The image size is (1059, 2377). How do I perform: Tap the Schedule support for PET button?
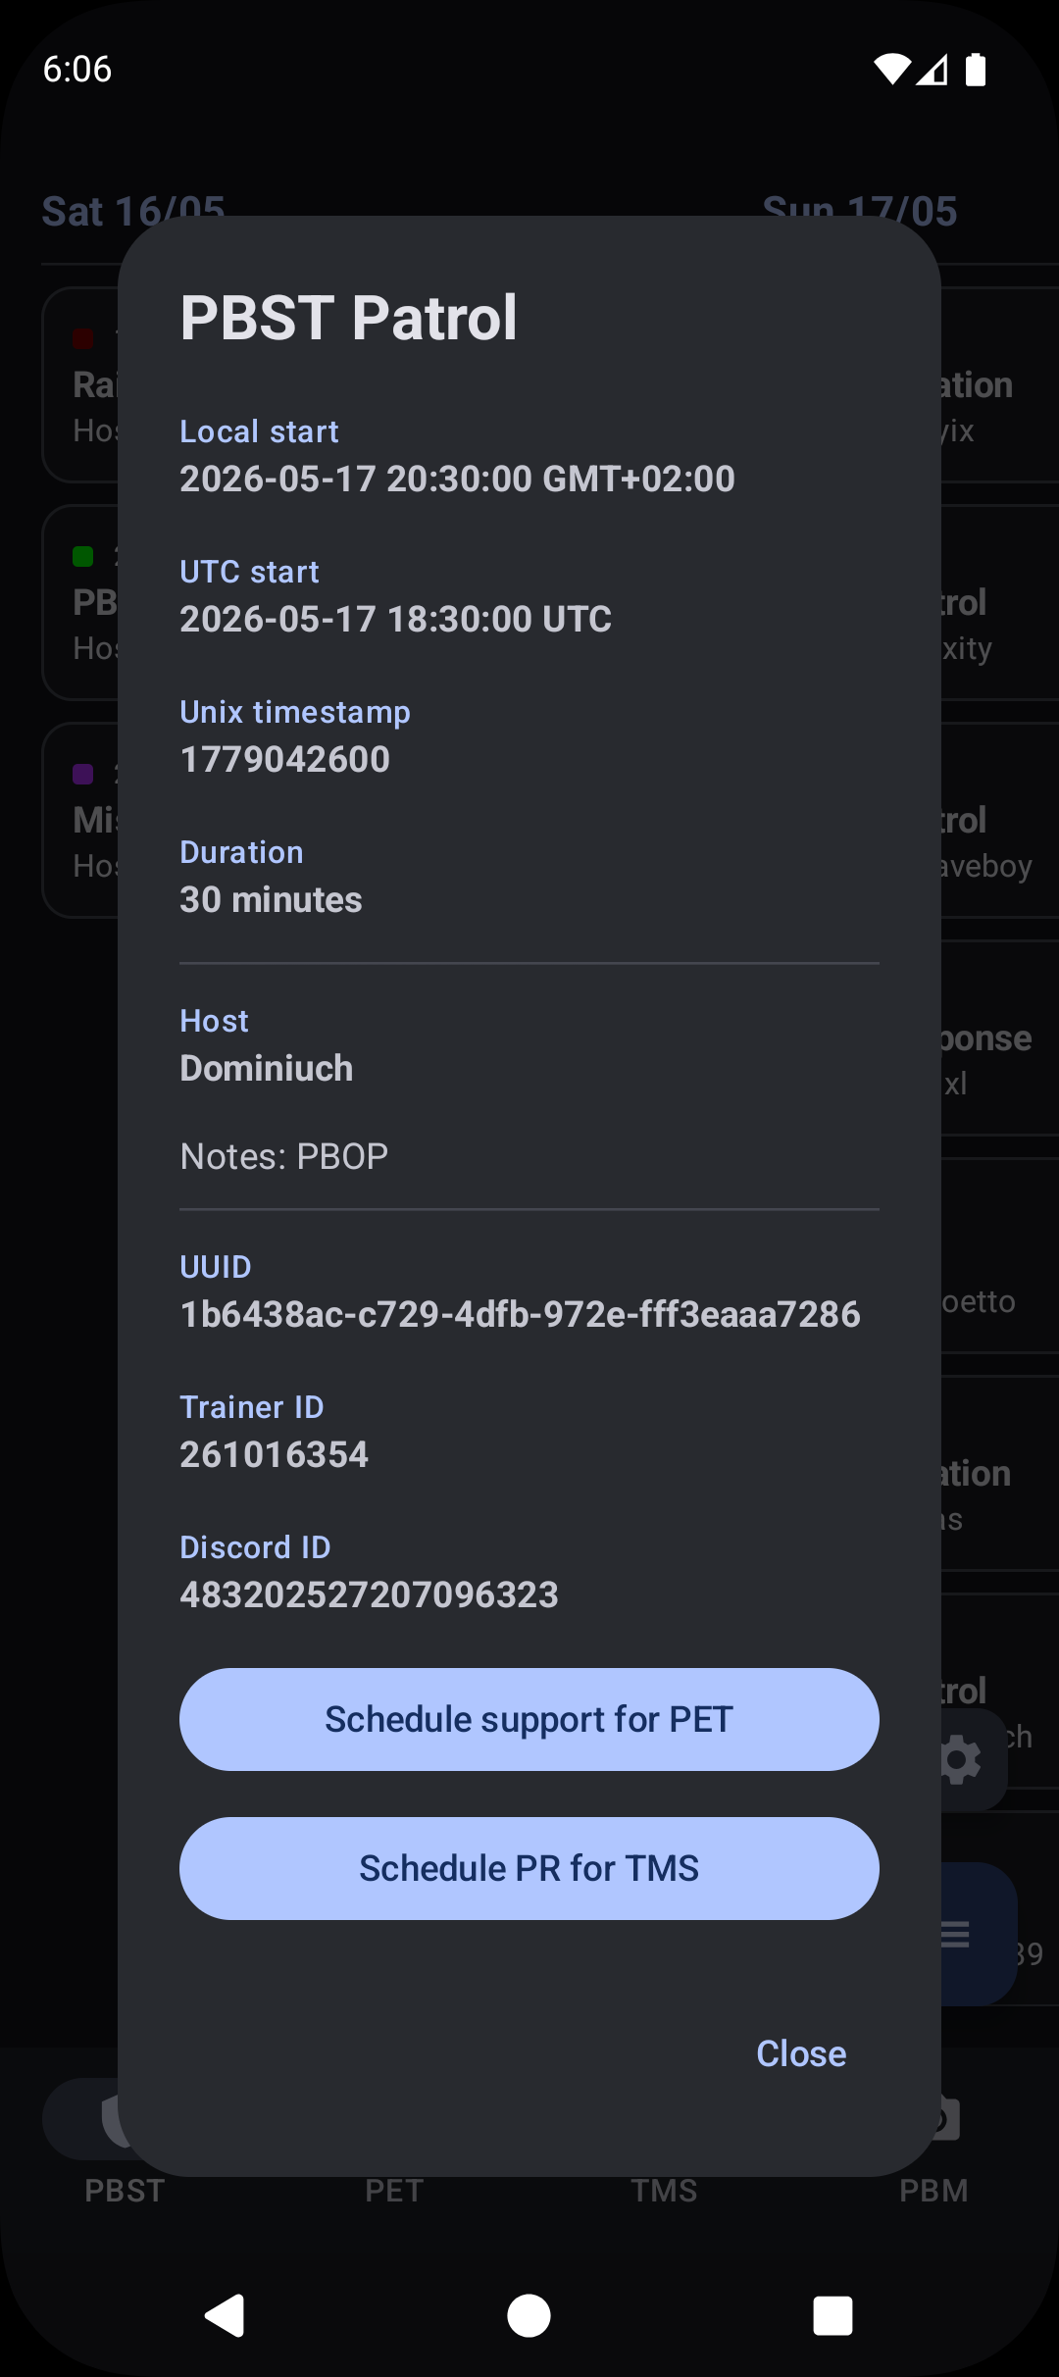tap(529, 1719)
